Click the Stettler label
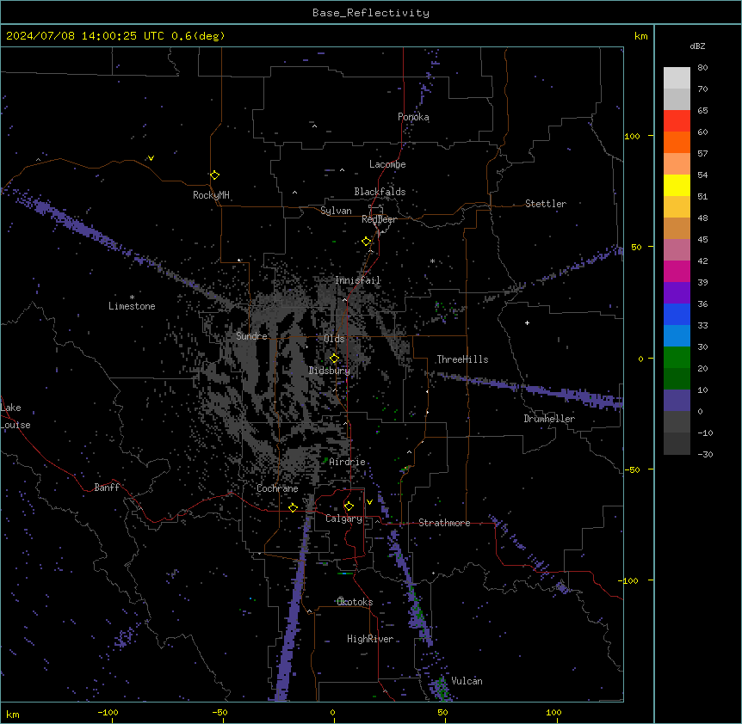 546,204
